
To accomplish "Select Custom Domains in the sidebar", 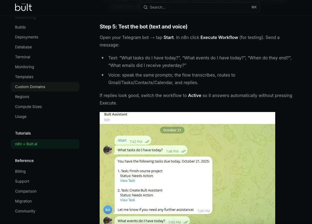I will pyautogui.click(x=30, y=86).
